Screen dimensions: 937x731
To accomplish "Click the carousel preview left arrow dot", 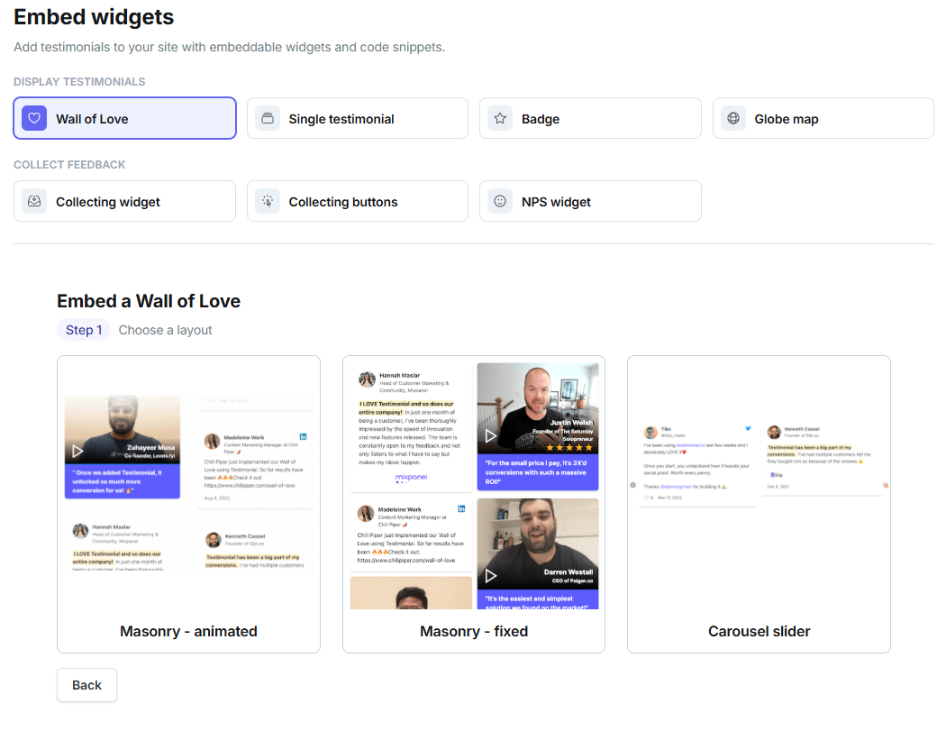I will pyautogui.click(x=632, y=485).
